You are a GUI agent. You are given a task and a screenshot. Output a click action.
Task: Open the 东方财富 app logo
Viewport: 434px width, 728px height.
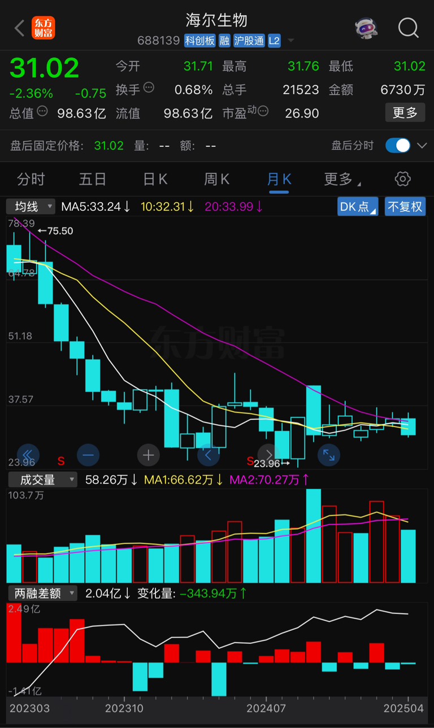click(x=44, y=28)
